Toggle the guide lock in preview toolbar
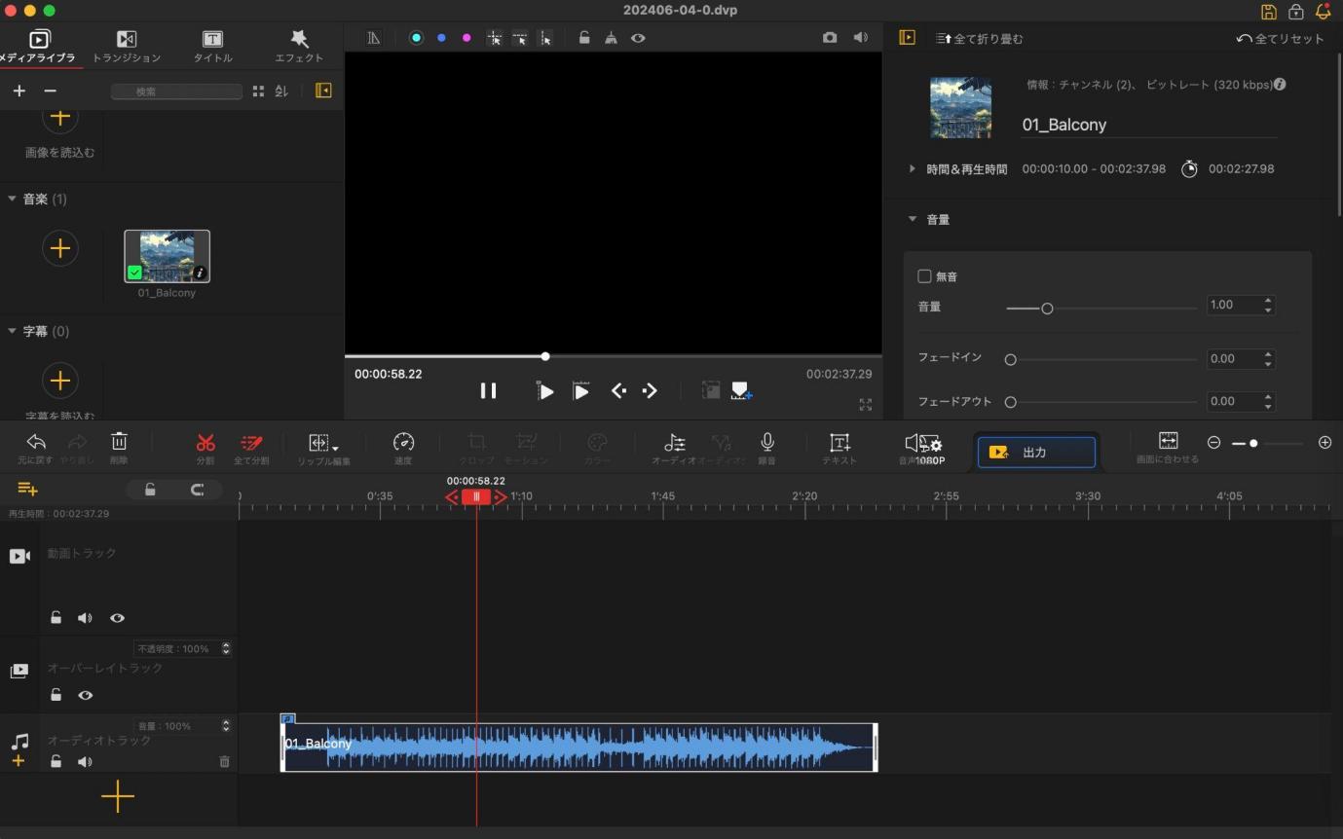The image size is (1343, 839). coord(584,38)
